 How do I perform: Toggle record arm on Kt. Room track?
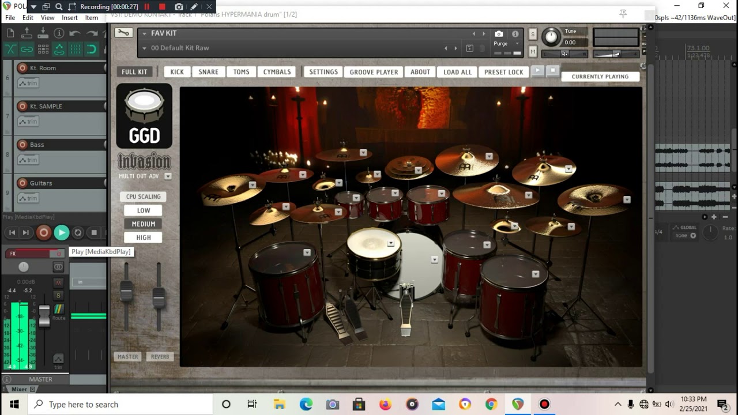pyautogui.click(x=22, y=68)
